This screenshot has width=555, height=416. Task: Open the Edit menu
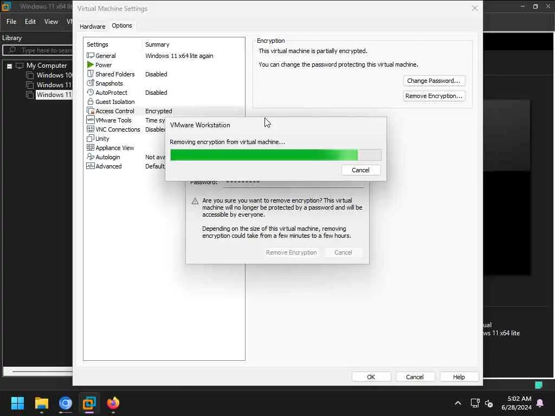coord(30,22)
